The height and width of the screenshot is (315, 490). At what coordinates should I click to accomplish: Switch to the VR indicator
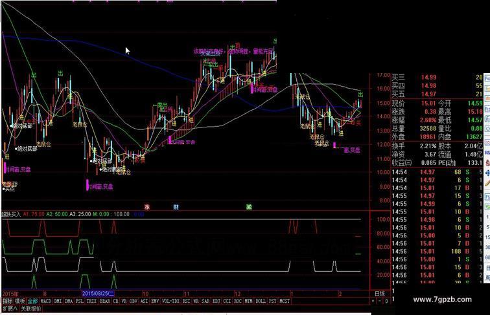124,301
